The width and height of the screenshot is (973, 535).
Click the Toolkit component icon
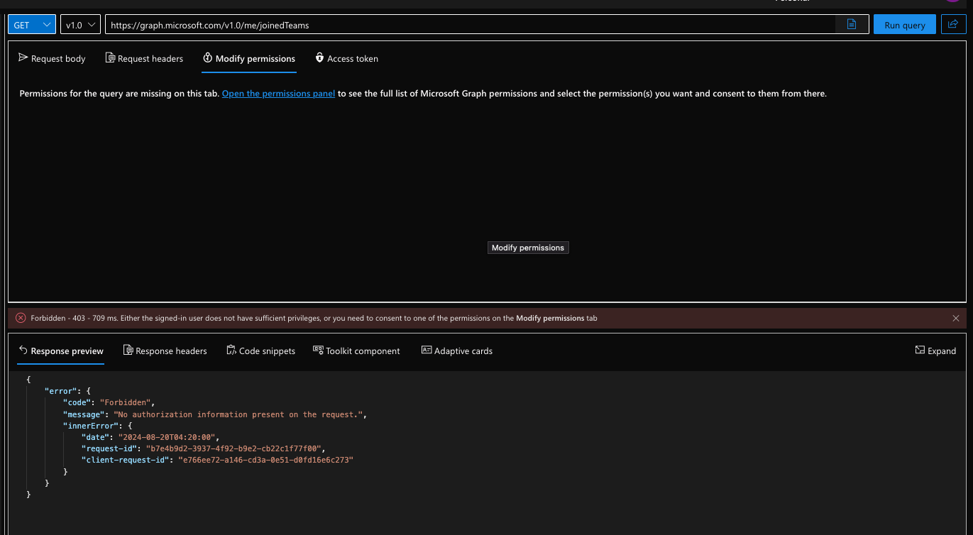318,350
